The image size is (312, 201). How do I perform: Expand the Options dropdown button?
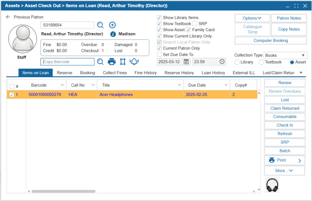(252, 18)
